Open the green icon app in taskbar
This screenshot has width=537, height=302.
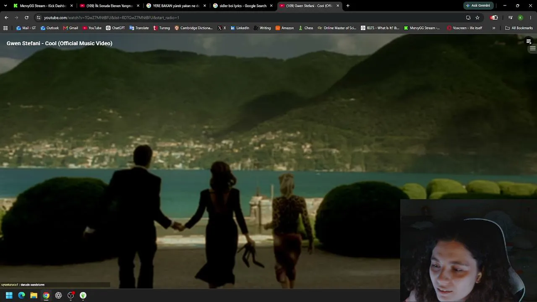click(x=83, y=295)
